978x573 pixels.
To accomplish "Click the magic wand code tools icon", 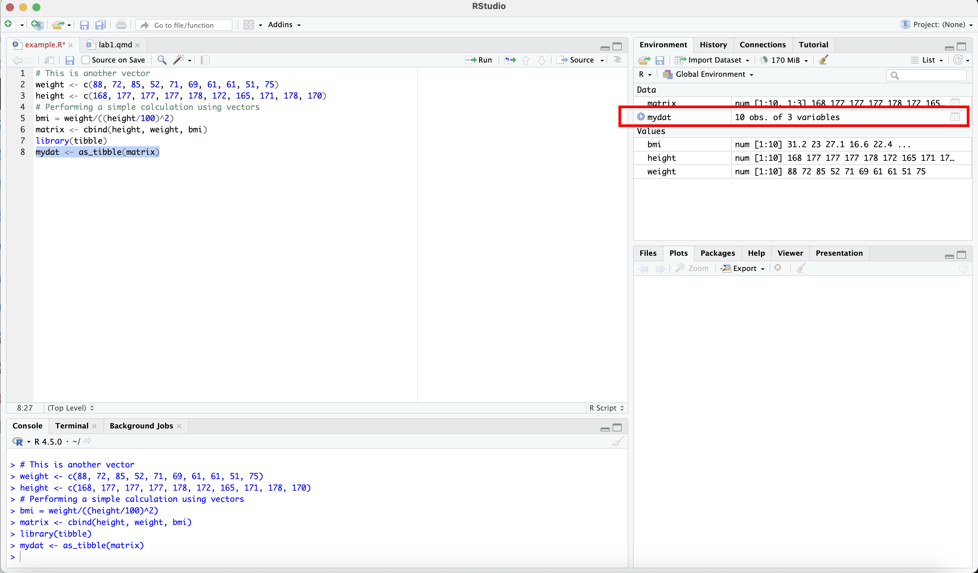I will 179,60.
